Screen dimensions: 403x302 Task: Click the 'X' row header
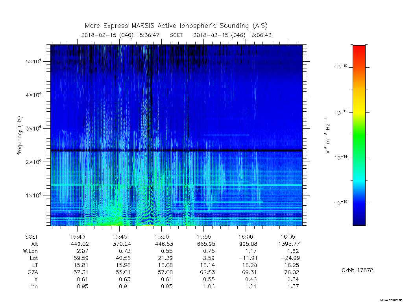pos(36,279)
